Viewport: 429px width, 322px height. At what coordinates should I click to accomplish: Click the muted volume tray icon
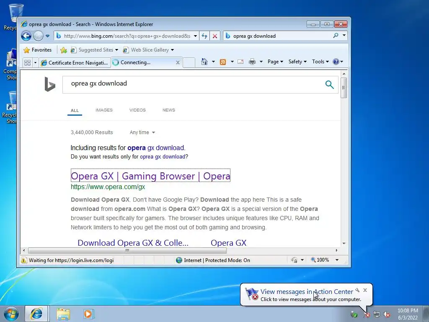point(387,314)
